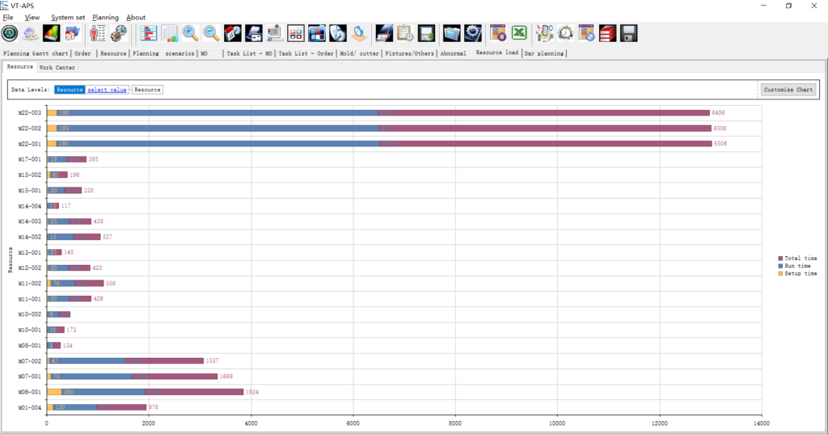Click the round clock face icon
The height and width of the screenshot is (434, 828).
point(565,33)
